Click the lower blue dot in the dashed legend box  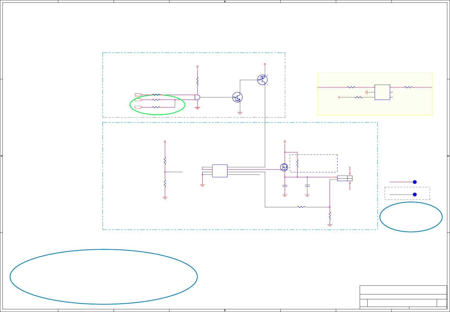click(x=414, y=195)
